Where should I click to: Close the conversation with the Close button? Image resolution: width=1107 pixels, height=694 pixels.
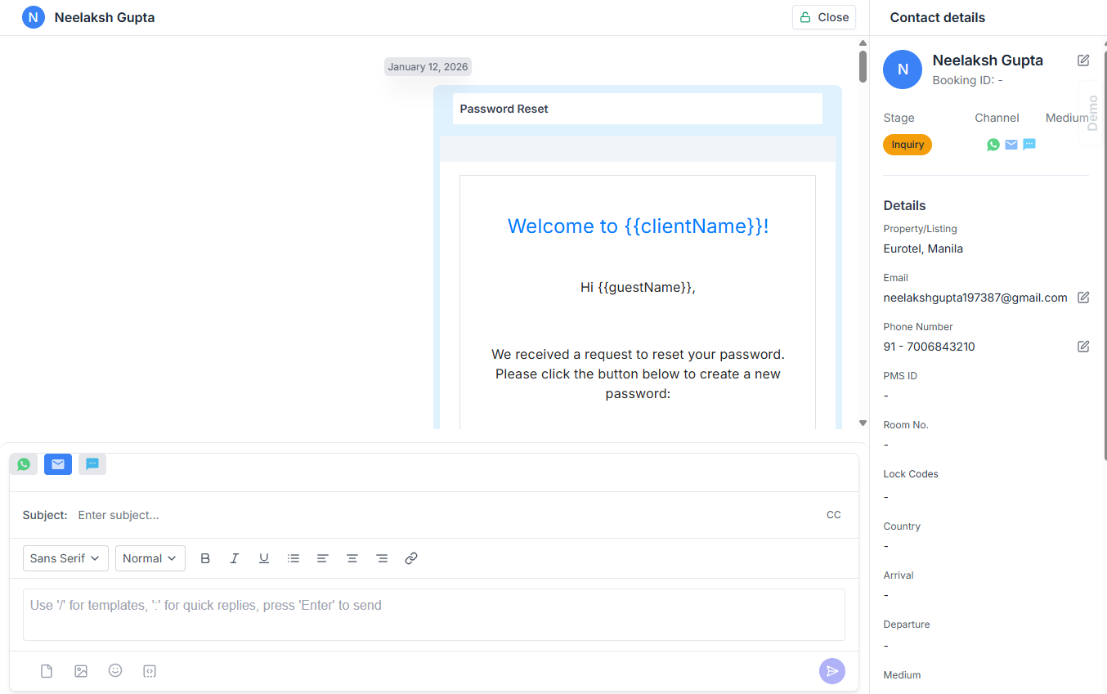click(823, 17)
